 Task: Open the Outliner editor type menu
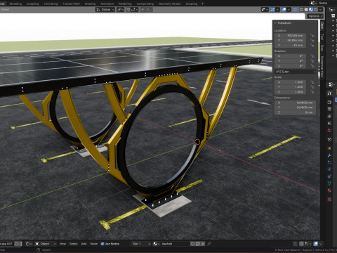tap(331, 9)
